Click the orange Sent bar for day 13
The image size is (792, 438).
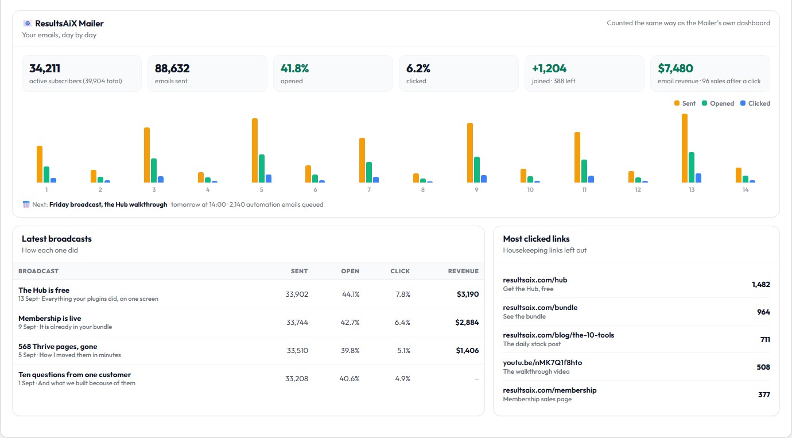(685, 148)
